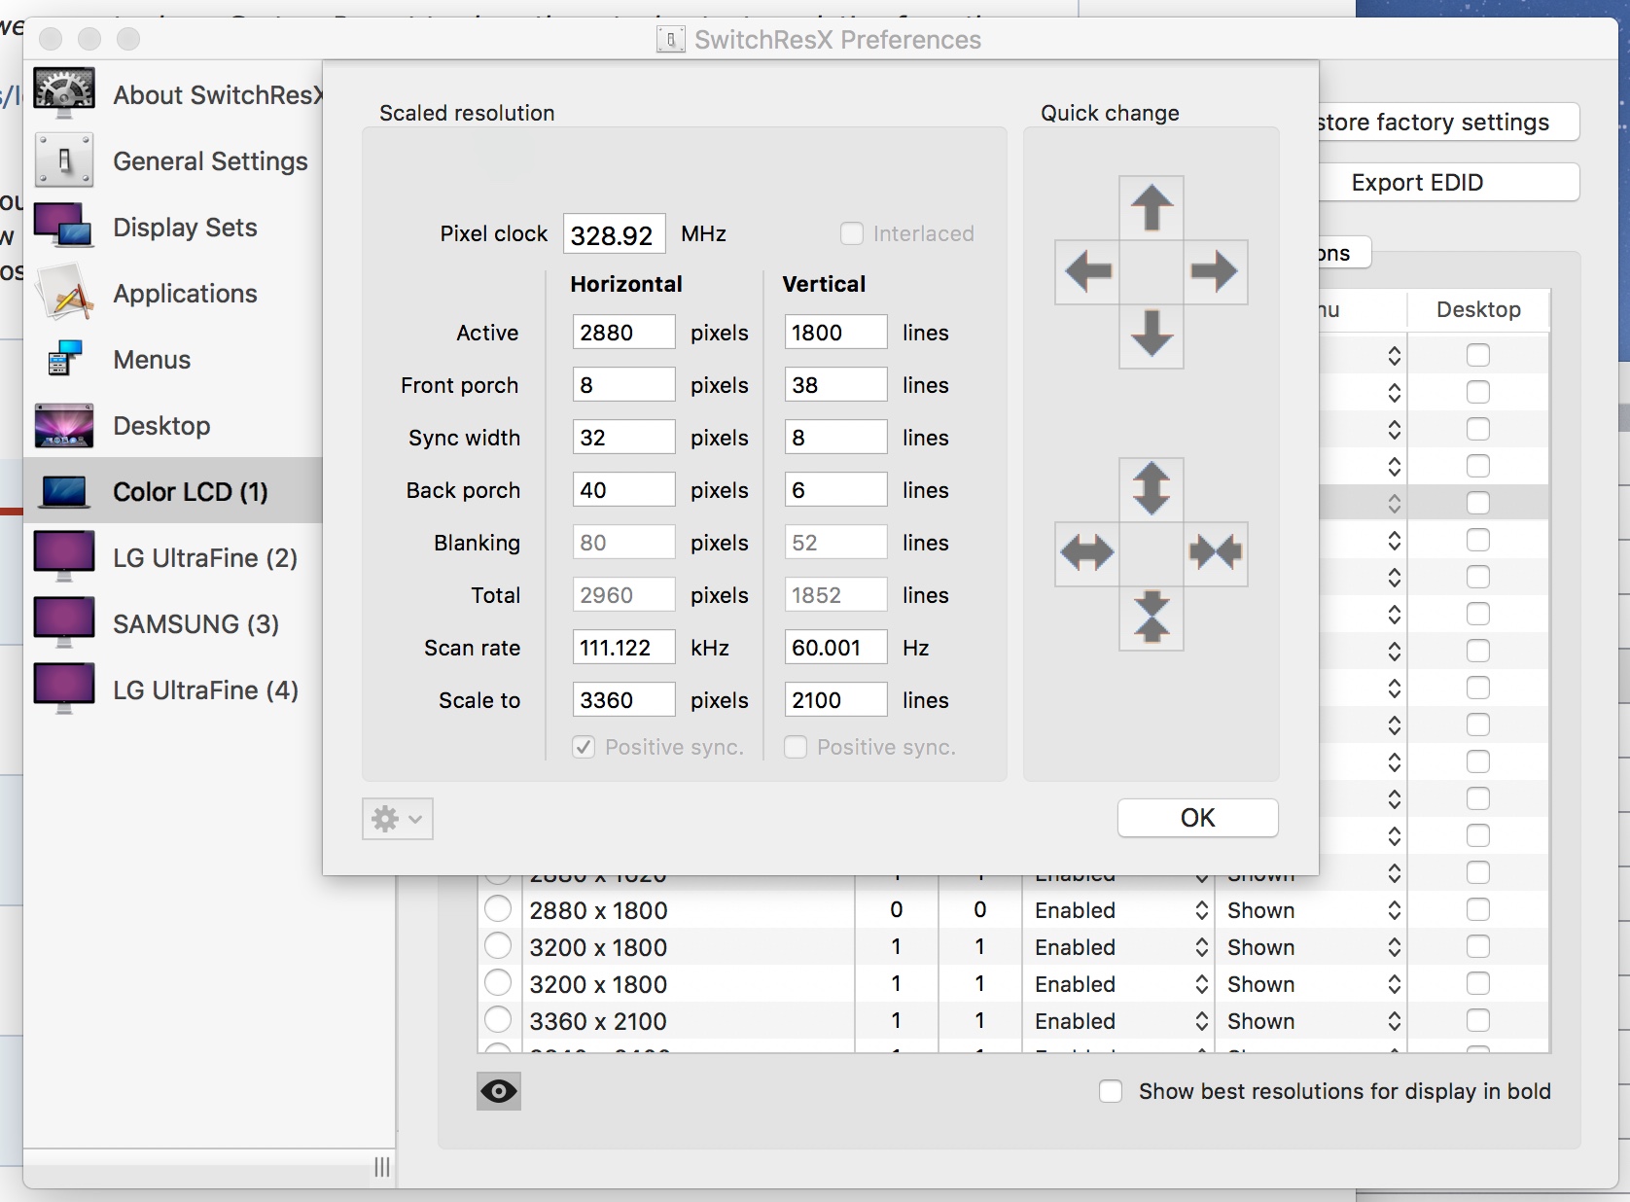
Task: Open Shown dropdown for 2880 x 1800
Action: click(1314, 910)
